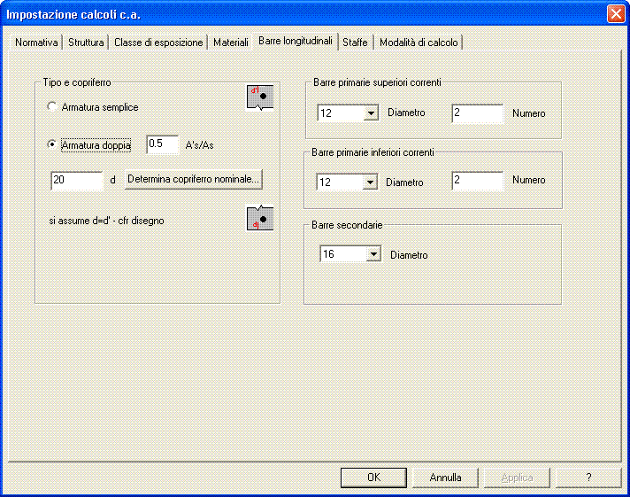Open the Staffe tab
The image size is (630, 497).
pos(355,43)
